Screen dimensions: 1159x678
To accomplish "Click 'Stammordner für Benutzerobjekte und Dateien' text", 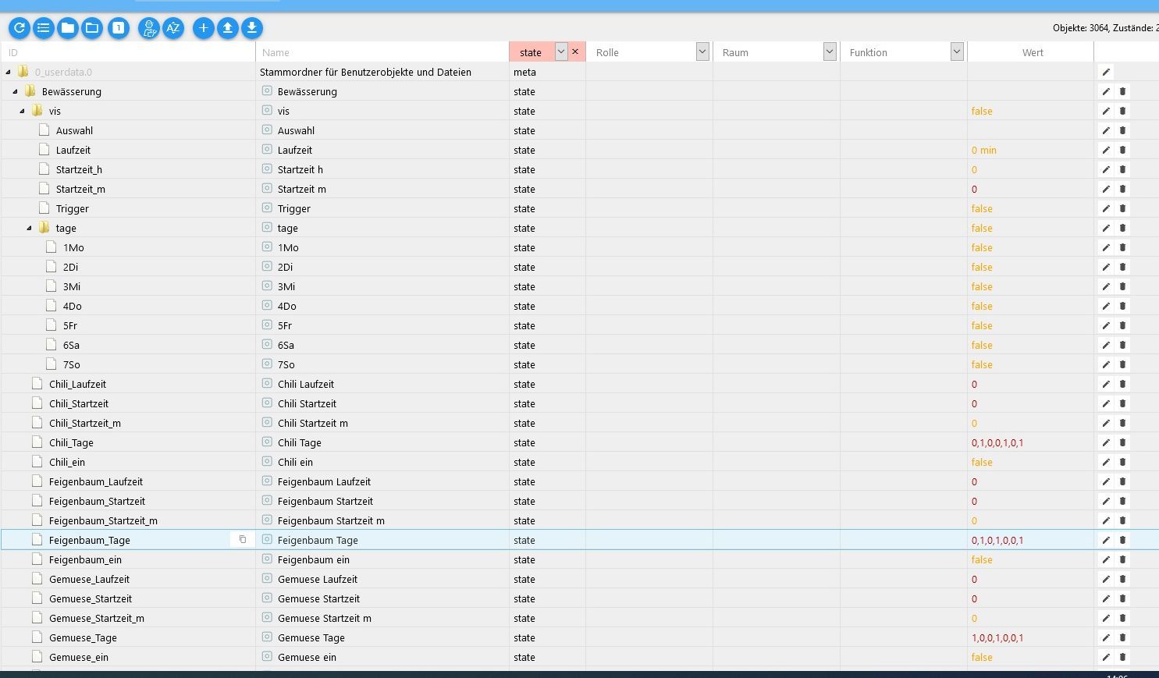I will tap(365, 72).
